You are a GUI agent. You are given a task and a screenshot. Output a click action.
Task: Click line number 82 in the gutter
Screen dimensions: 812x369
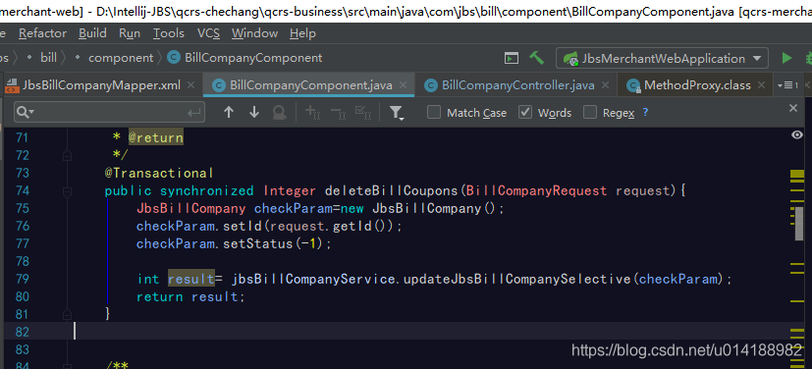pos(22,332)
